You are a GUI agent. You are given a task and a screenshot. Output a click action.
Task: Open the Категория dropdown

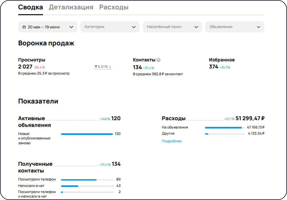point(110,27)
